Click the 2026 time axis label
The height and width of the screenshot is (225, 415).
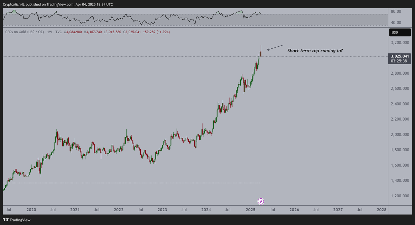tap(294, 210)
